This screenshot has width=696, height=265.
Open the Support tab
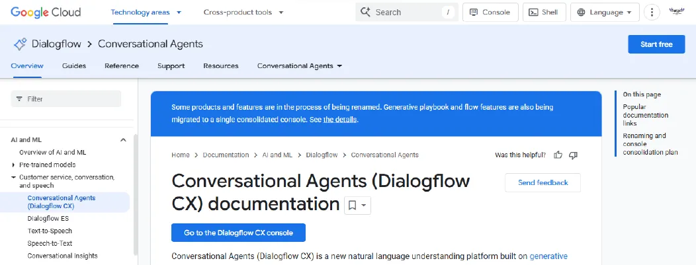point(171,65)
